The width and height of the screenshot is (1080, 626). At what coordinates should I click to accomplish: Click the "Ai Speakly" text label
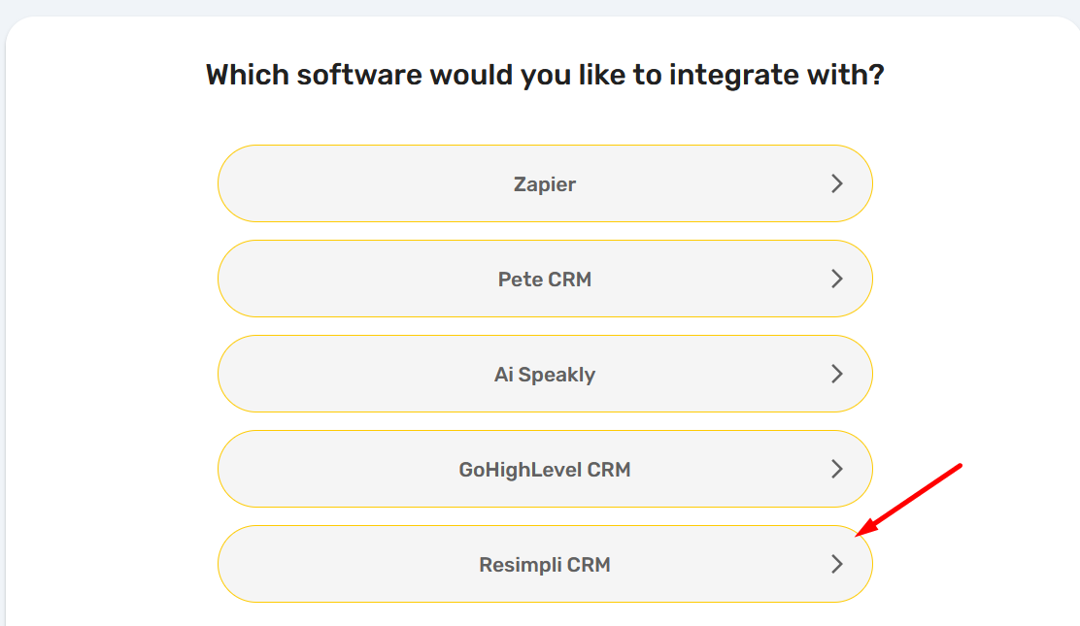(545, 375)
